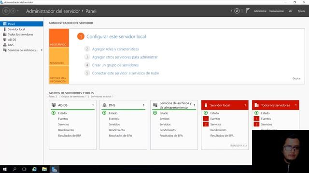Image resolution: width=309 pixels, height=173 pixels.
Task: Launch Internet Explorer from taskbar
Action: 34,169
